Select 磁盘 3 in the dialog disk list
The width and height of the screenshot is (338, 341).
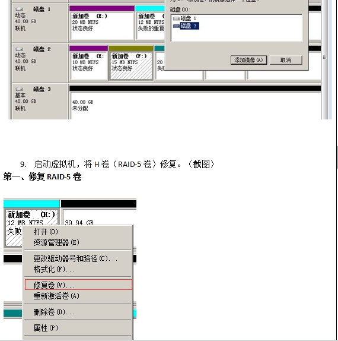click(189, 26)
